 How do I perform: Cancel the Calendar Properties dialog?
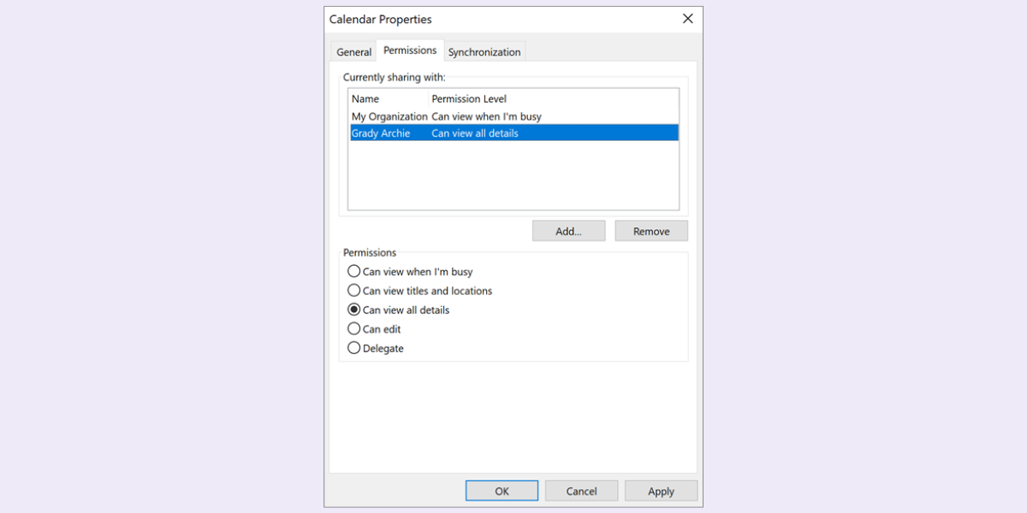coord(581,490)
